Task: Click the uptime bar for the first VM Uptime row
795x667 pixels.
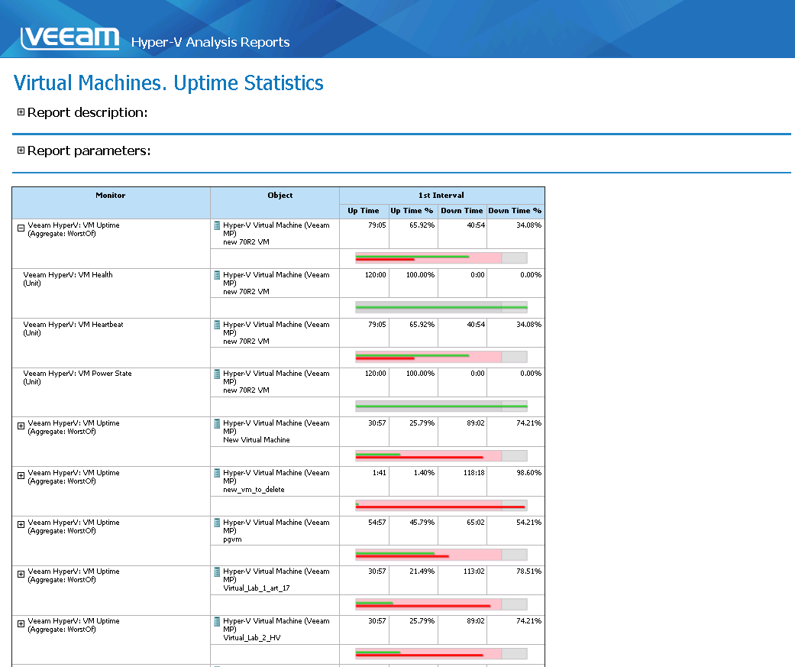Action: 441,257
